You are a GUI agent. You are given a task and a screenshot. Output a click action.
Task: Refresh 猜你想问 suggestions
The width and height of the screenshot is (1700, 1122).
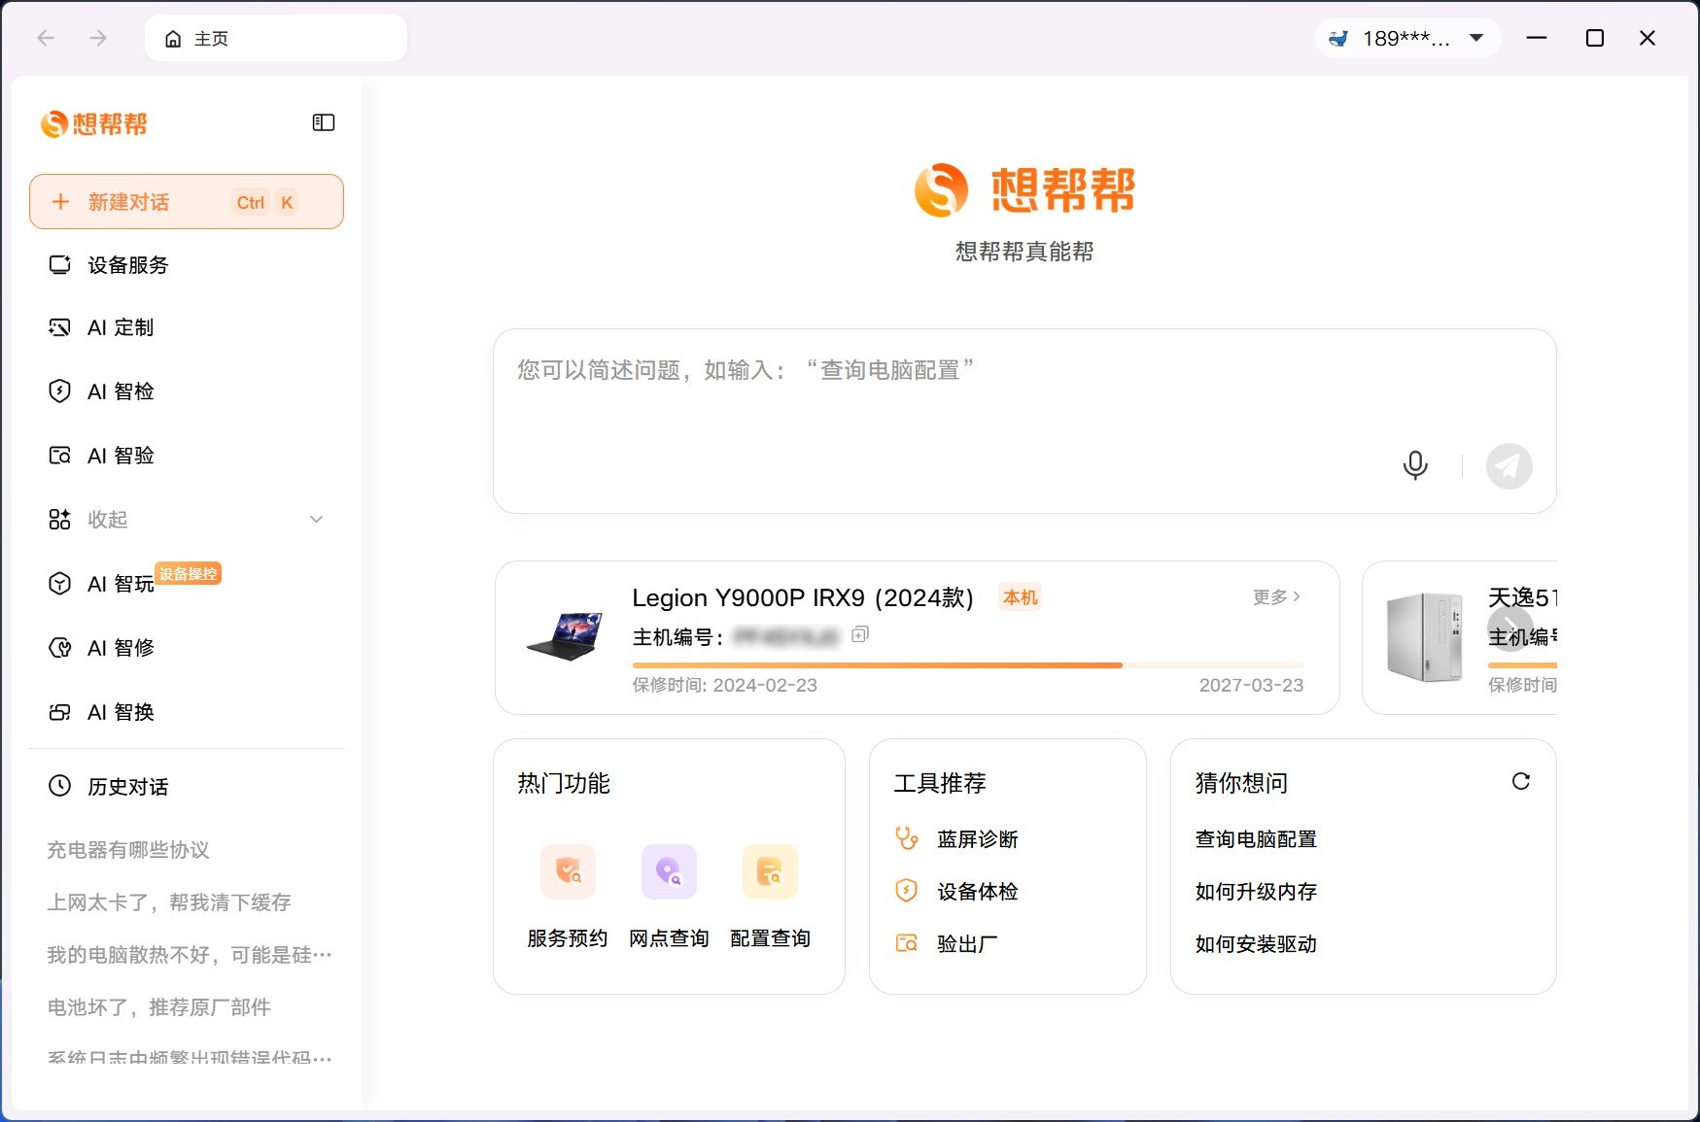click(x=1521, y=781)
